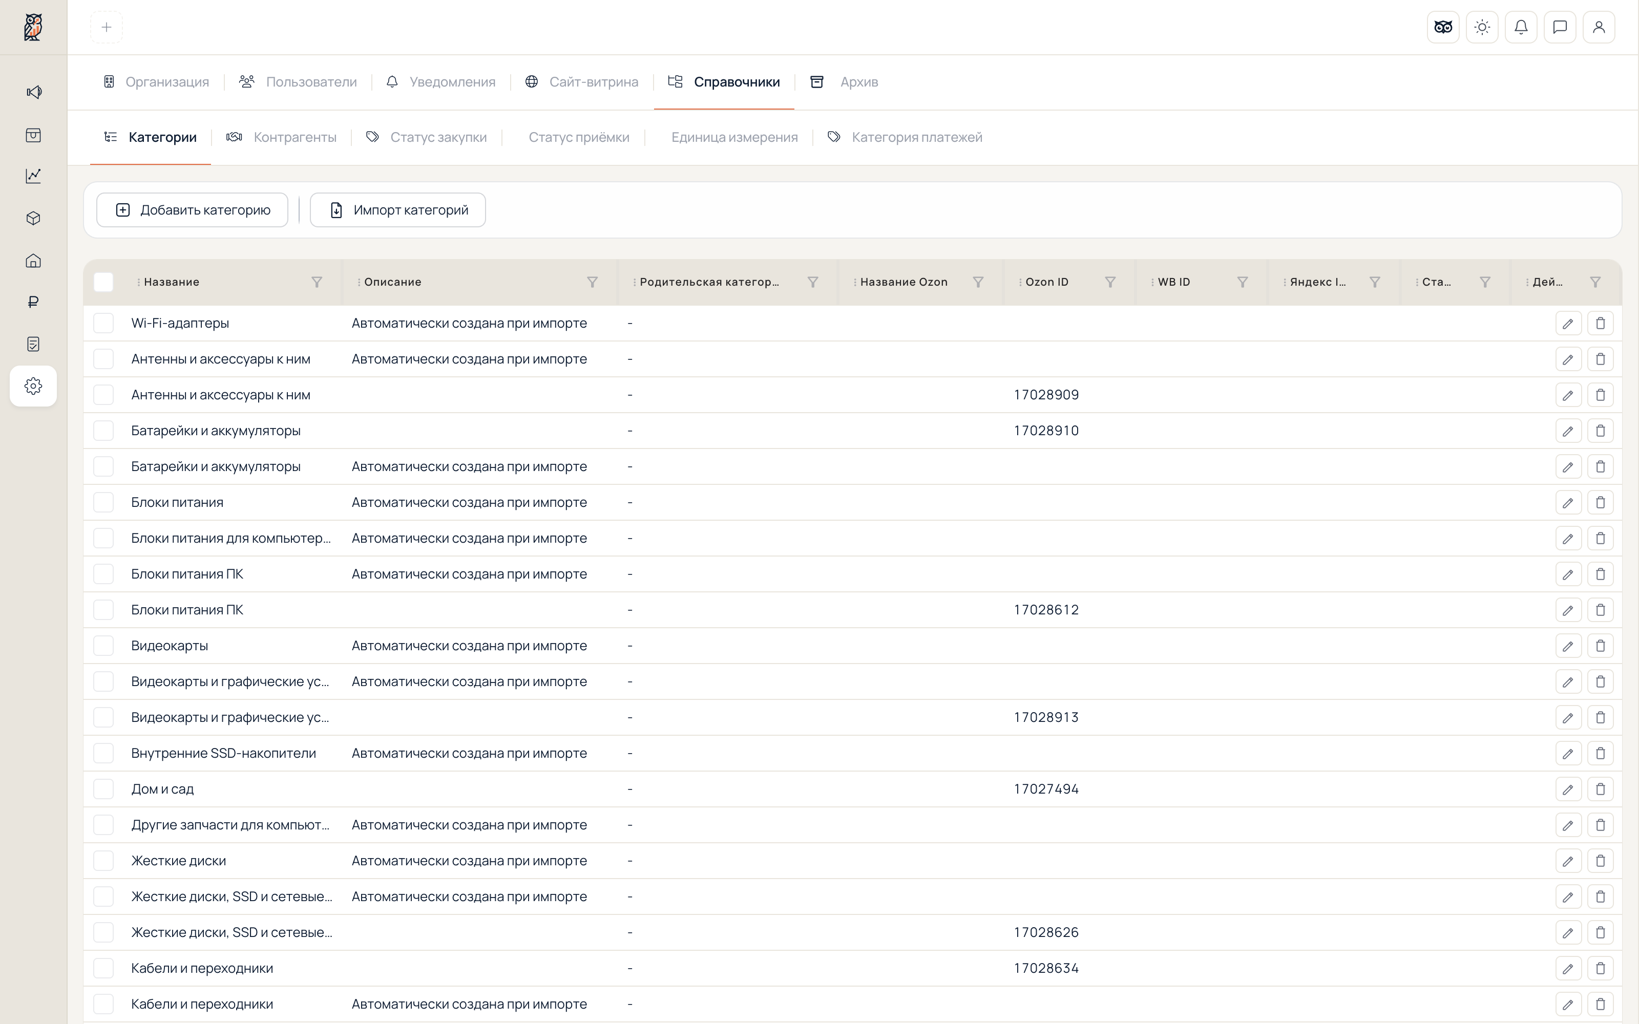The height and width of the screenshot is (1024, 1639).
Task: Sort by the Название column header
Action: 172,282
